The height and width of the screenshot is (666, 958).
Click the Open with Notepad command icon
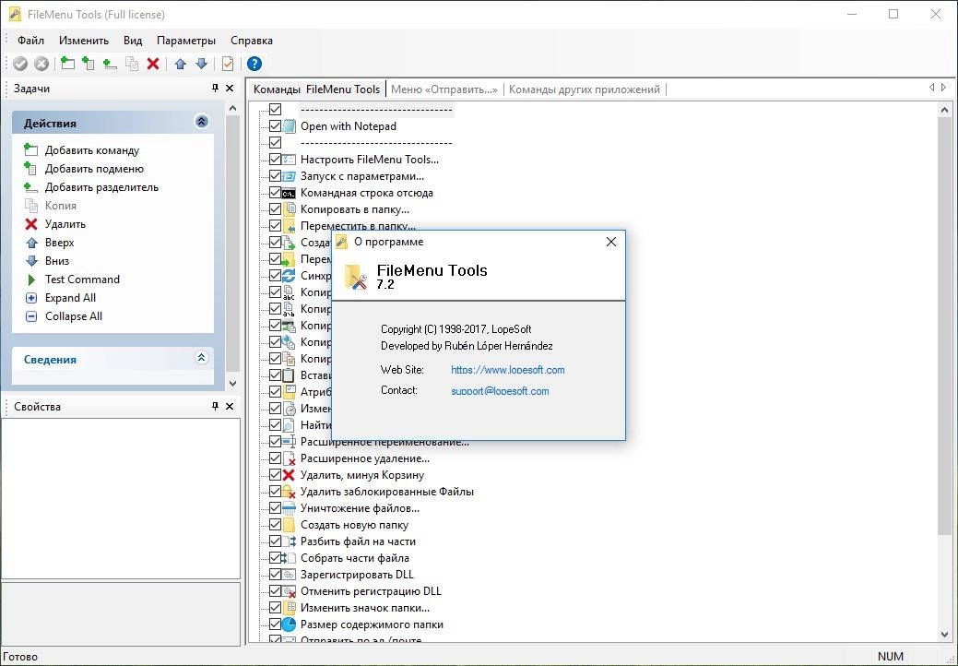(x=289, y=126)
